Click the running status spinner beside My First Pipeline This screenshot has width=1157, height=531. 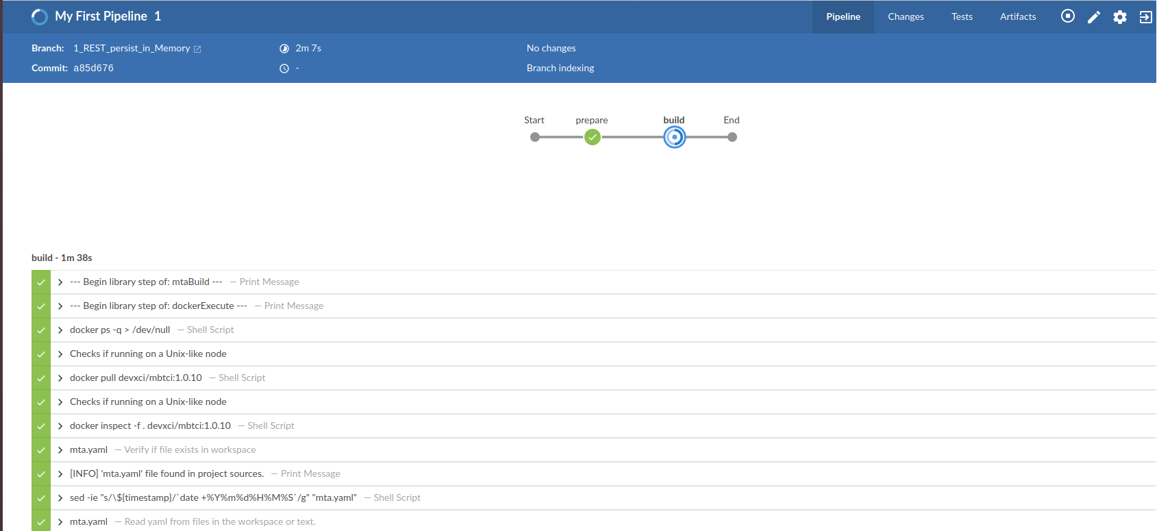coord(40,16)
